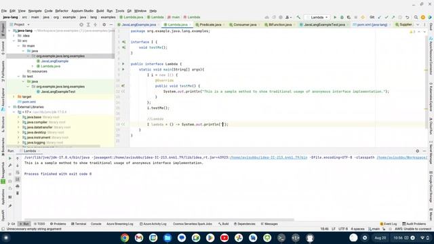Click Select Opened File target icon in Project panel
The image size is (434, 244).
tap(81, 24)
